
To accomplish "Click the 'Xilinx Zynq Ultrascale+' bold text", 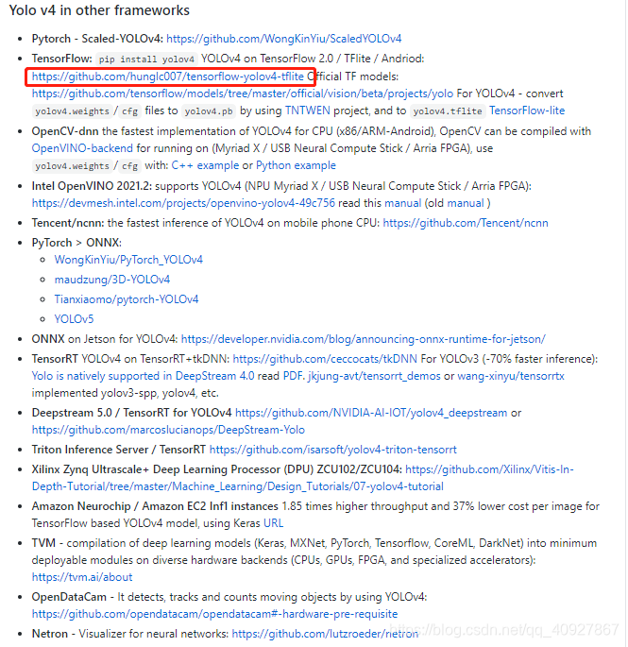I will click(91, 470).
